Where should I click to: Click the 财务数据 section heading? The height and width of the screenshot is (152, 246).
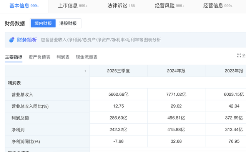[15, 23]
